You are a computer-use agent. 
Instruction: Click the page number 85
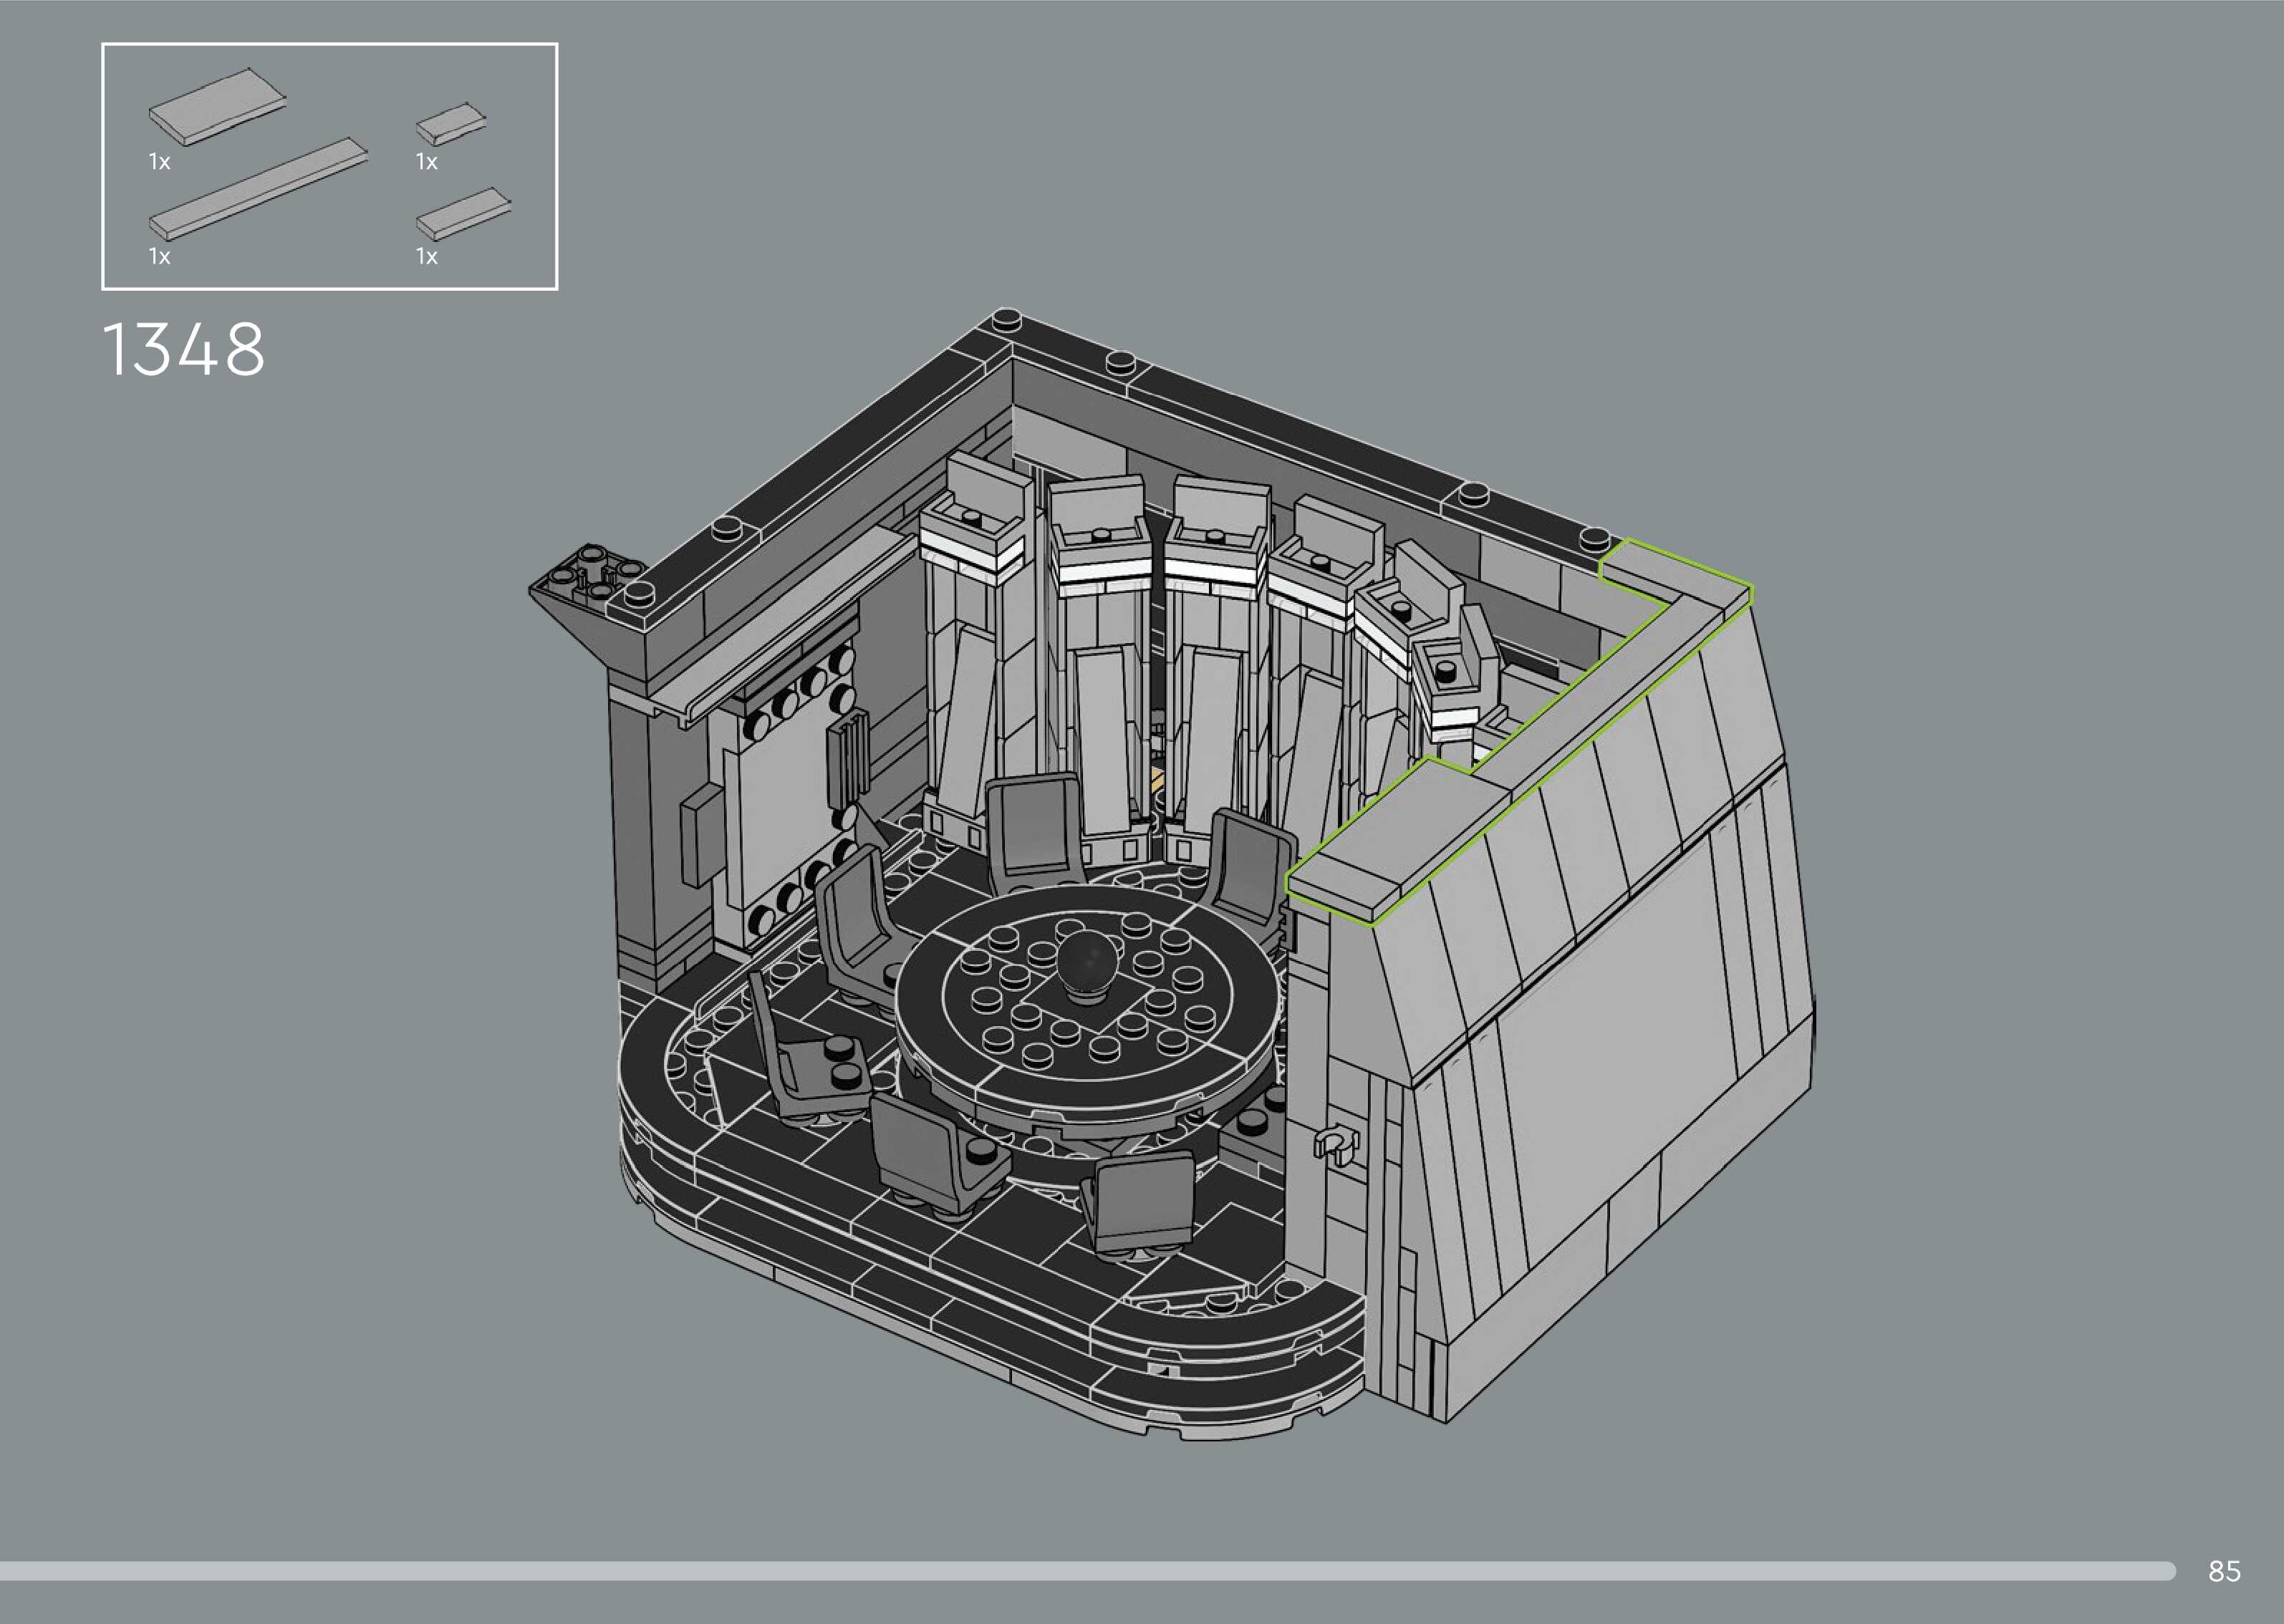pyautogui.click(x=2224, y=1571)
